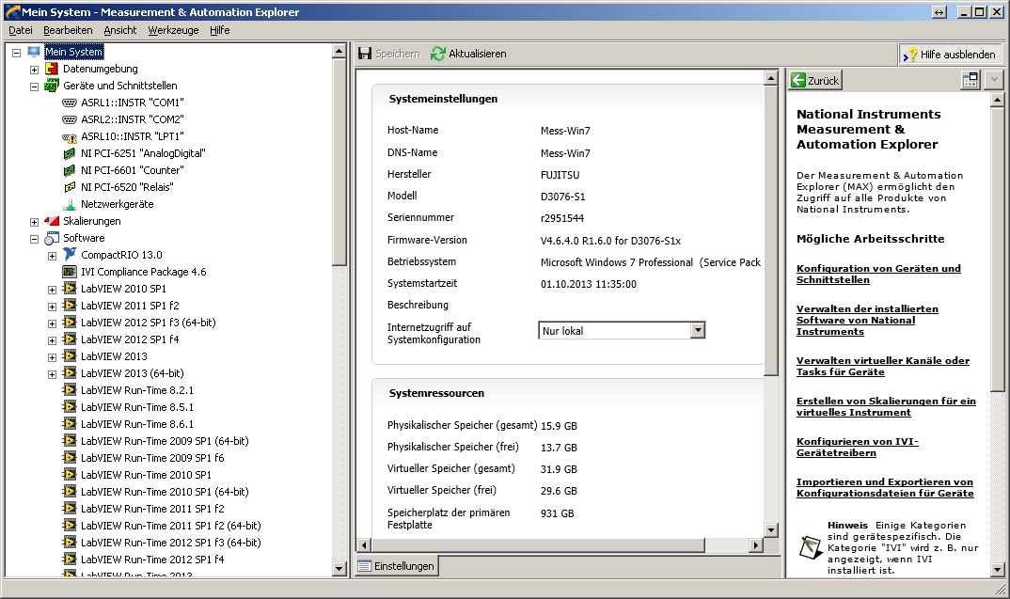
Task: Click the NI PCI-6601 Counter card icon
Action: [70, 170]
